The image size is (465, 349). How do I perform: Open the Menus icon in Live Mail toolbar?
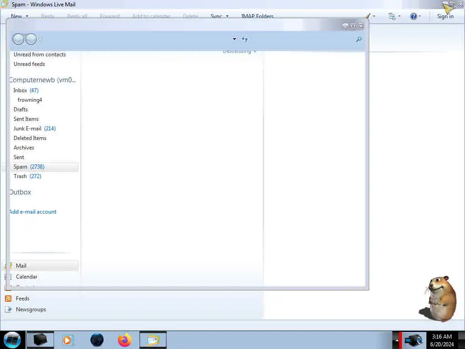pyautogui.click(x=392, y=16)
